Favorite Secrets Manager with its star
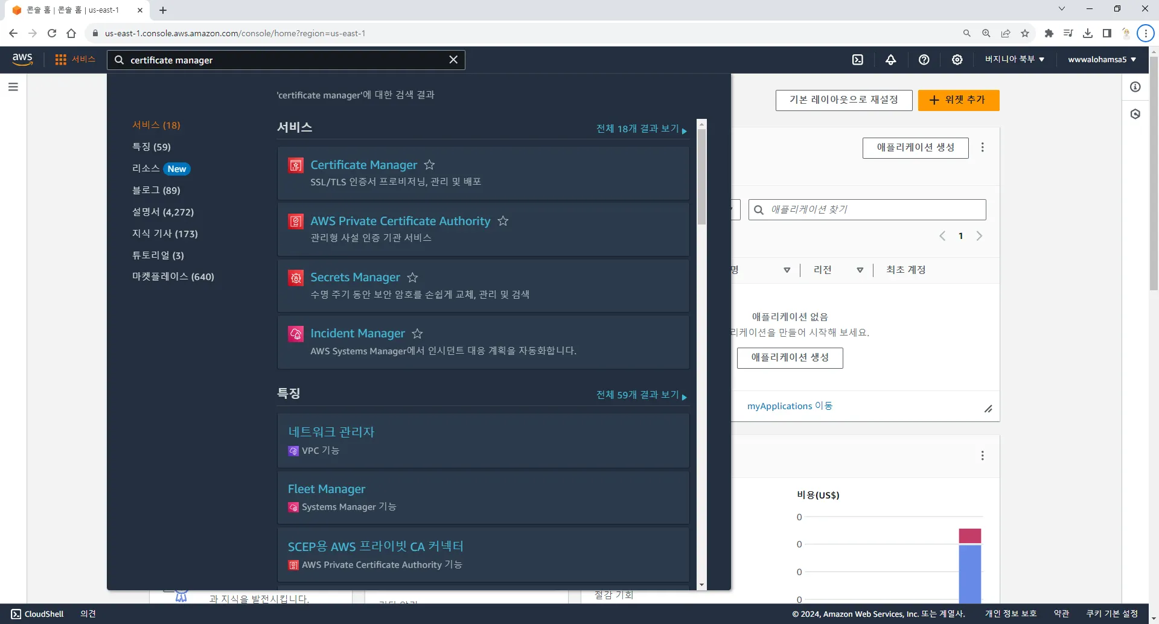 pos(413,278)
